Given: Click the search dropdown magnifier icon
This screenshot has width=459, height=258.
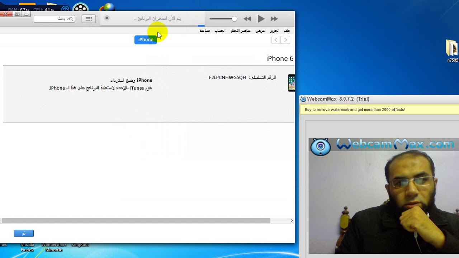Looking at the screenshot, I should (x=71, y=19).
